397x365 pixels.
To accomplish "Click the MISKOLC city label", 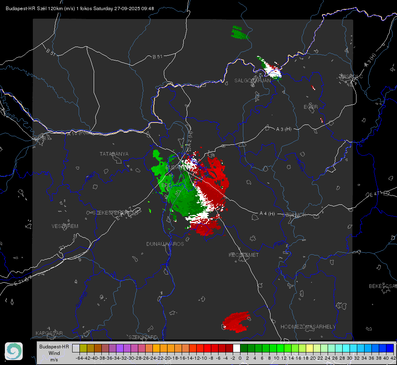I will 352,76.
